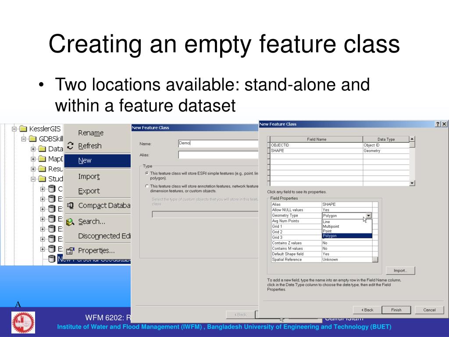This screenshot has height=337, width=449.
Task: Click the Properties icon in context menu
Action: [x=70, y=251]
